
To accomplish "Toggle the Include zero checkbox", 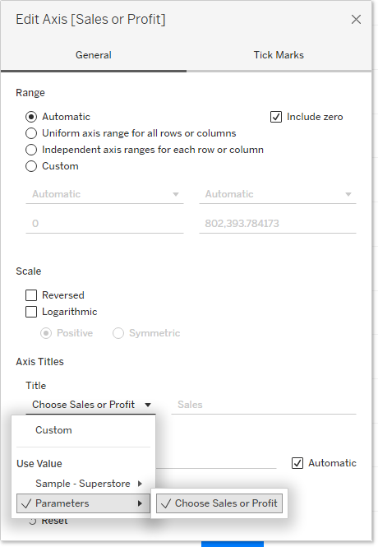I will [x=276, y=117].
